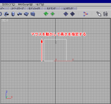
Task: Open the カスタマイズ(C) menu
Action: point(8,4)
